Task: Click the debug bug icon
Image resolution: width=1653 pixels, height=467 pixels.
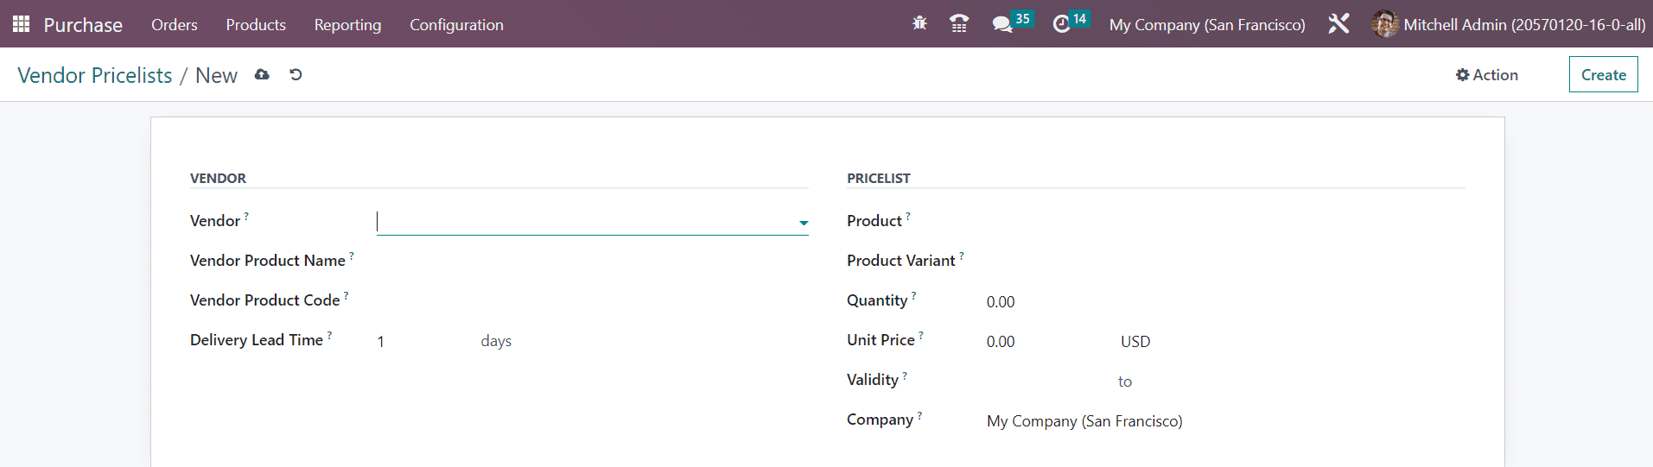Action: pos(919,24)
